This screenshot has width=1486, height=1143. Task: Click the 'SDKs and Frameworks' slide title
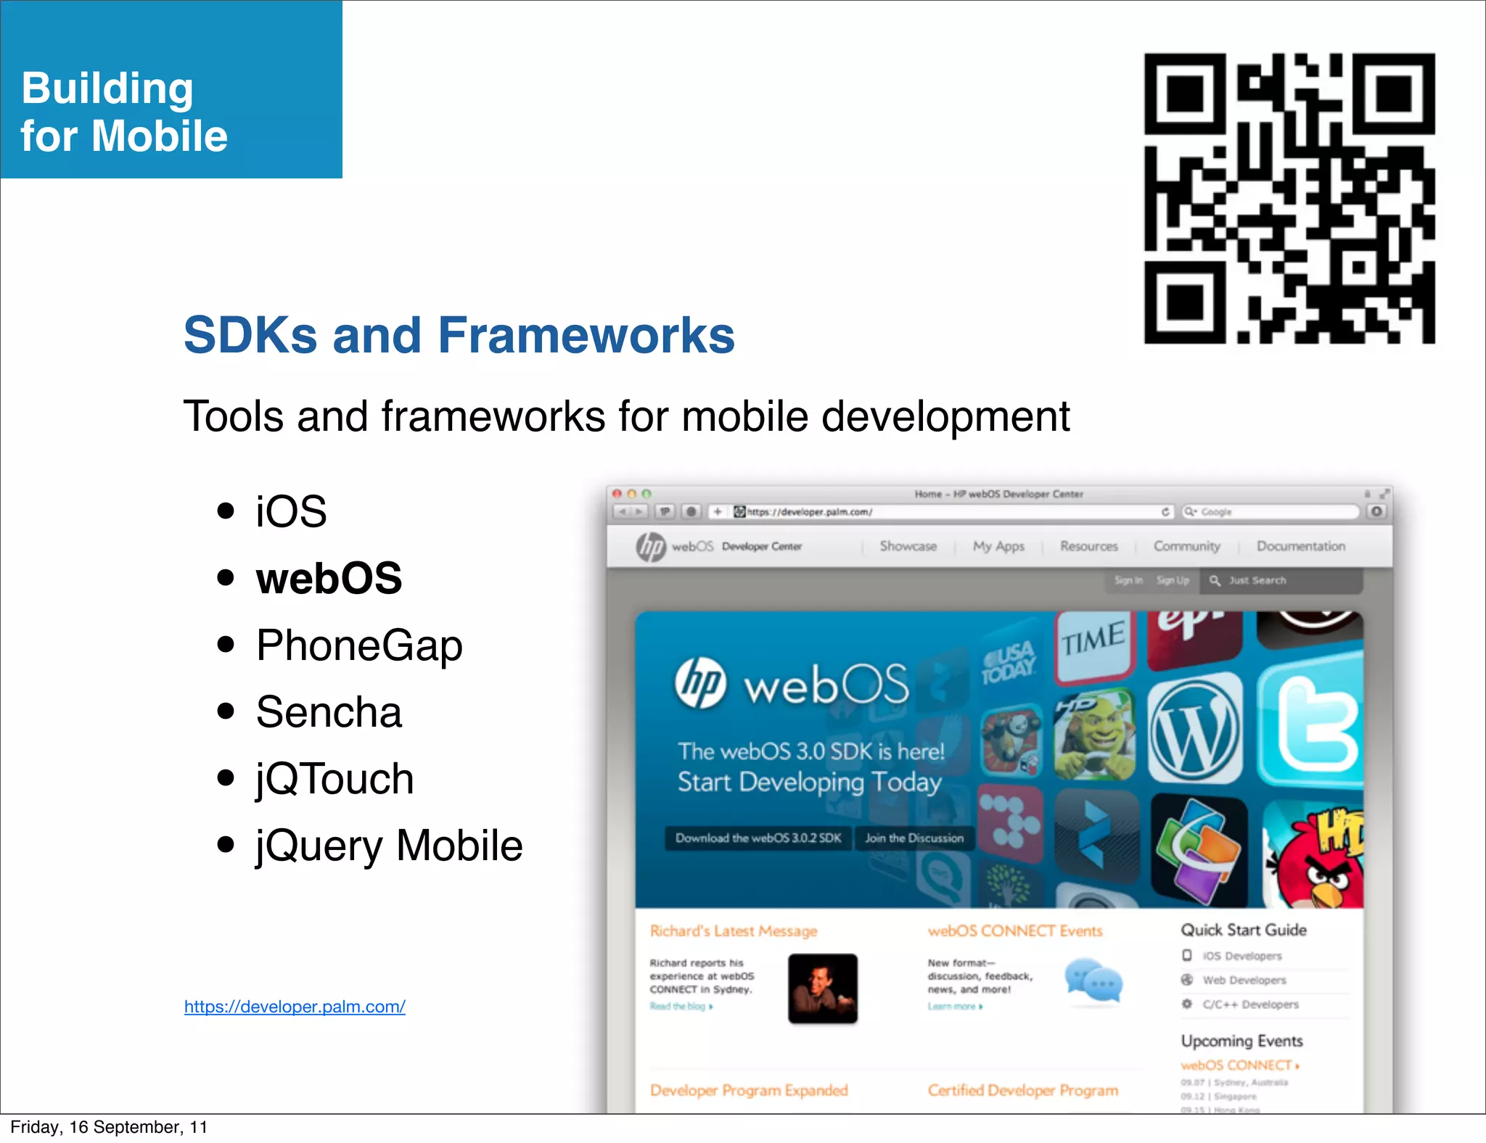pyautogui.click(x=459, y=335)
